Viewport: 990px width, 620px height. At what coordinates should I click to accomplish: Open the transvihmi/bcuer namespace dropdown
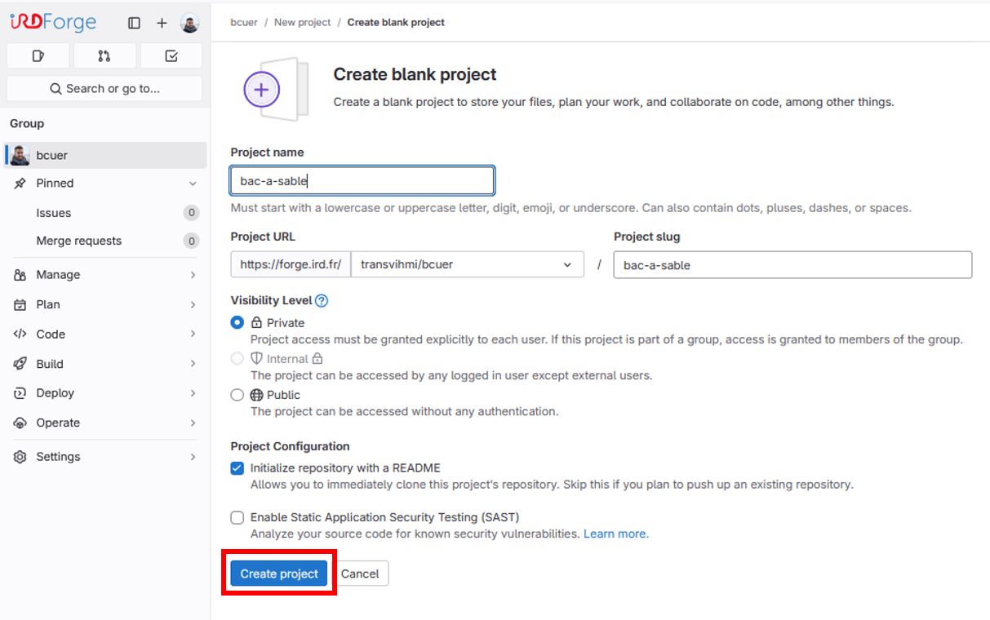point(467,264)
